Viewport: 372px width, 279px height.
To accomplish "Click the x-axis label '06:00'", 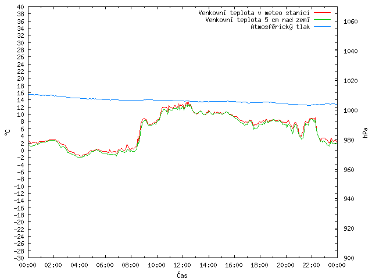I will 105,265.
